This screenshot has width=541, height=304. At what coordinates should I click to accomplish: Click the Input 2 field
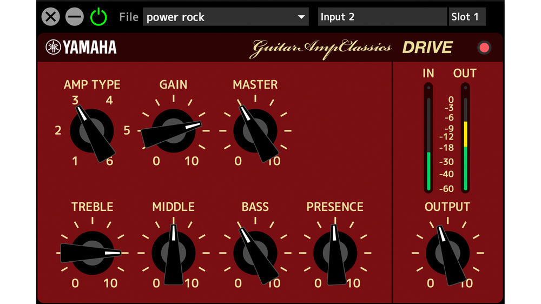coord(382,17)
